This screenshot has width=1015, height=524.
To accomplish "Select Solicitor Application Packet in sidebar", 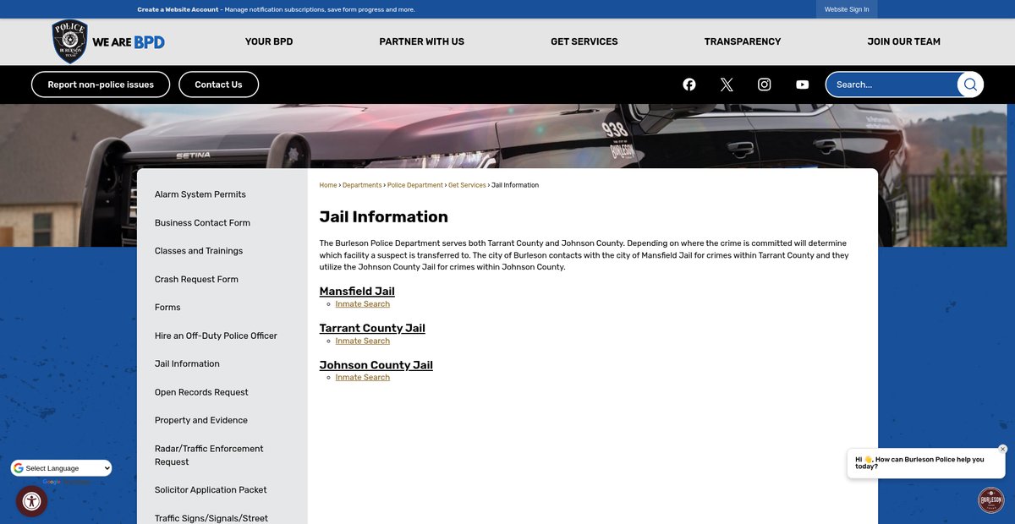I will (211, 490).
